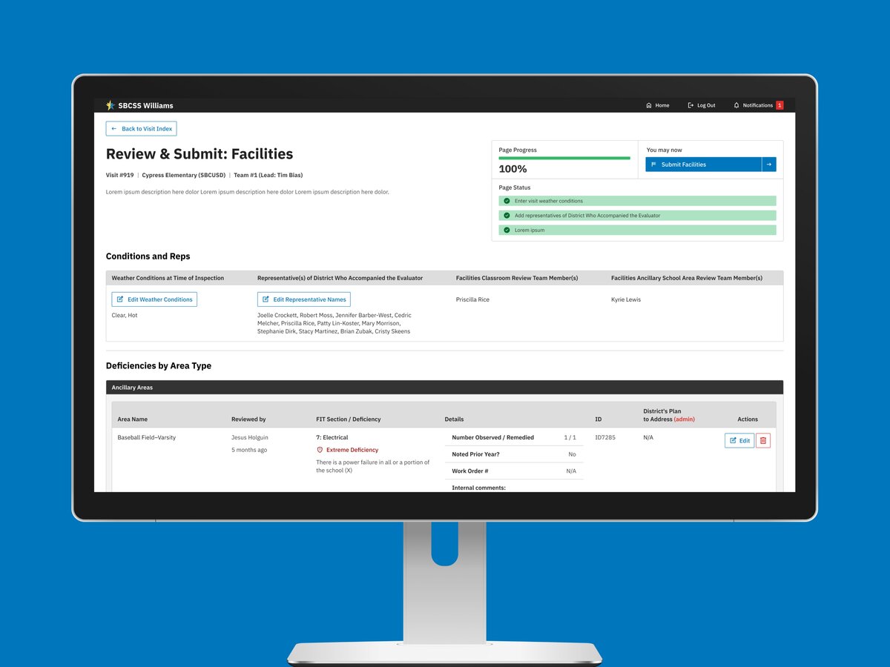Viewport: 890px width, 667px height.
Task: Click the checkmark on Add representatives status row
Action: tap(507, 215)
